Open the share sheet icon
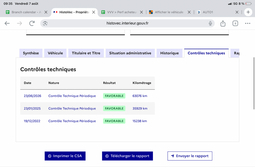Screen dimensions: 255x167 pyautogui.click(x=223, y=23)
